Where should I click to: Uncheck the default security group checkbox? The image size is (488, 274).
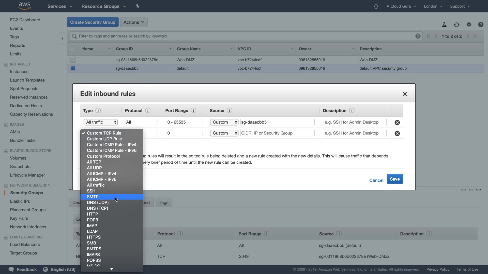click(73, 68)
